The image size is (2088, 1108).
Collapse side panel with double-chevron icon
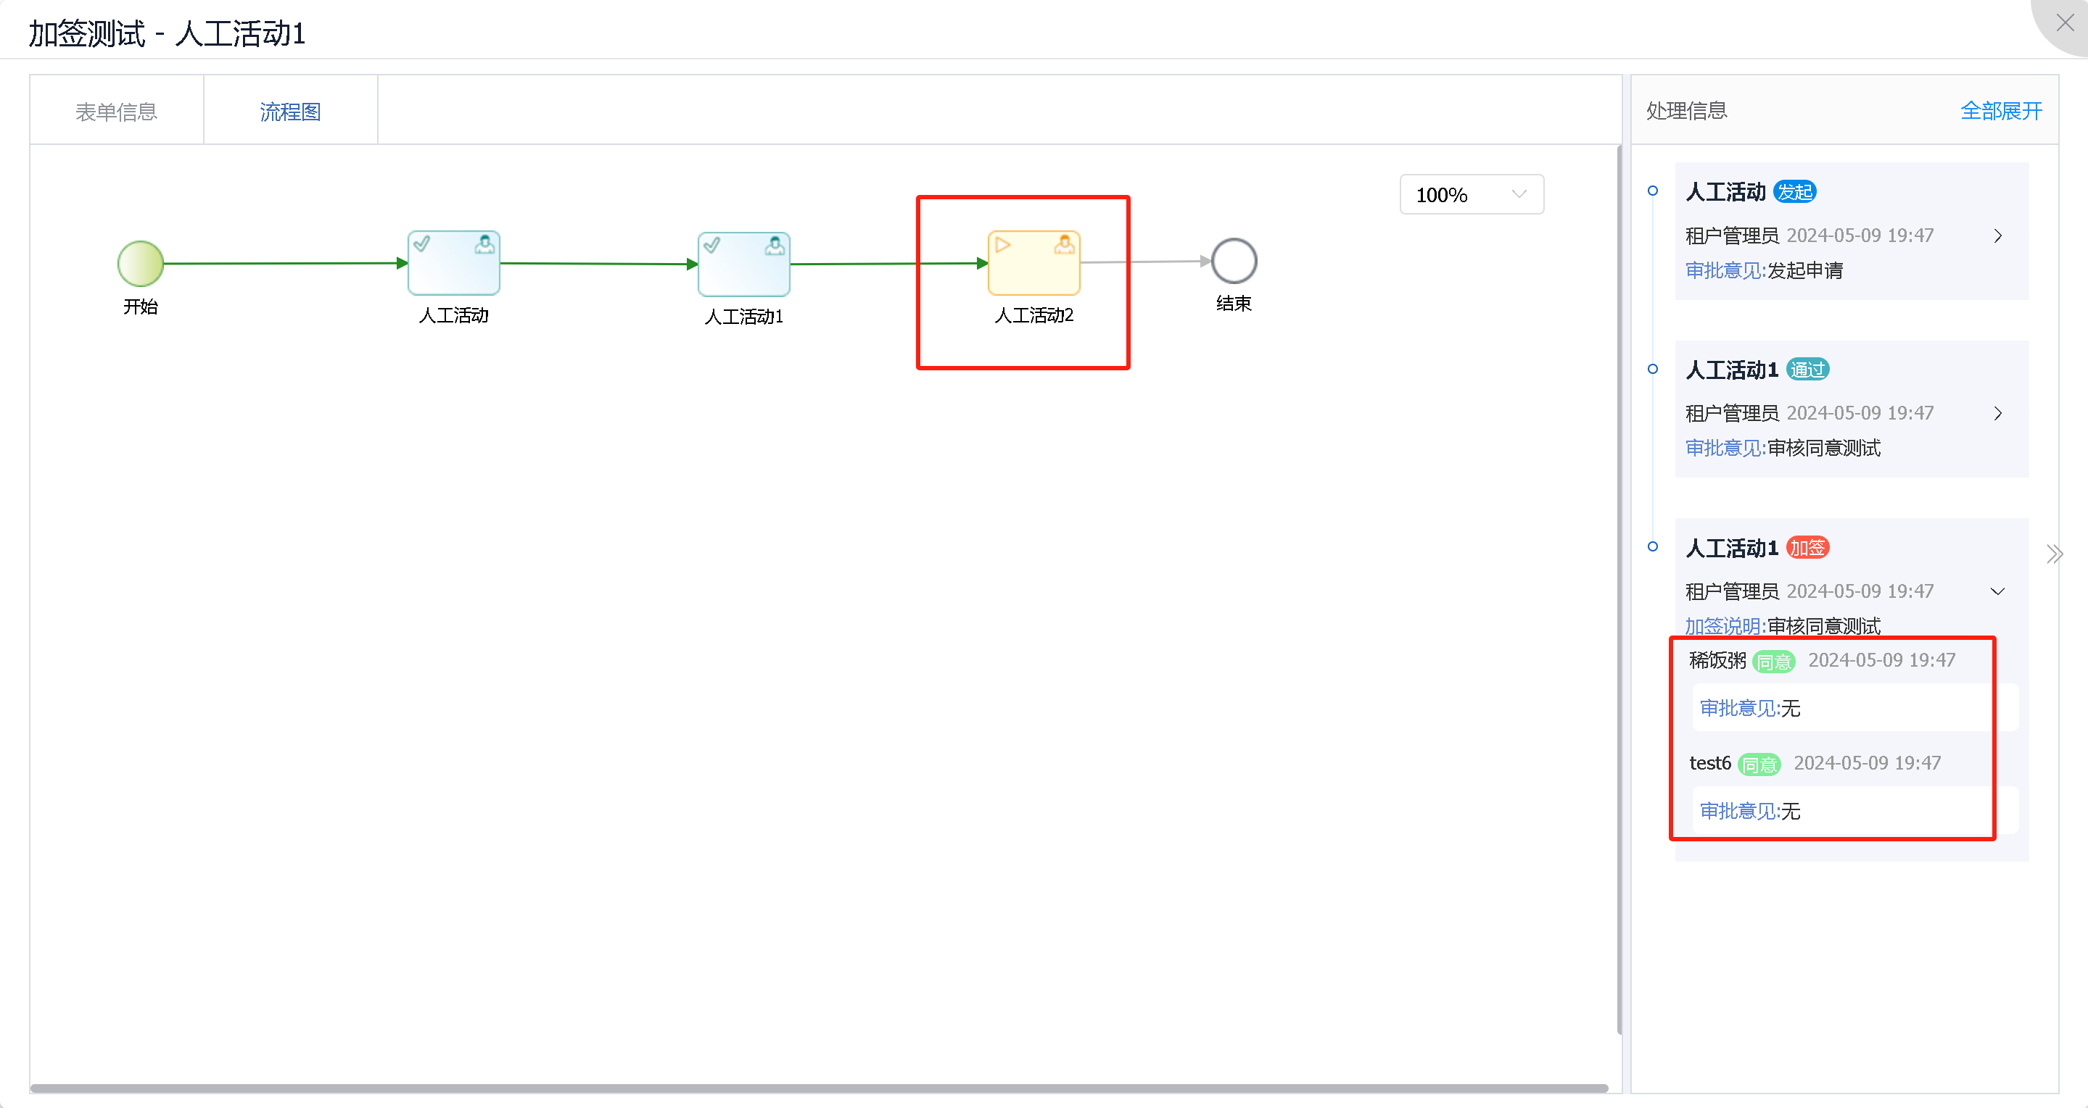coord(2053,554)
